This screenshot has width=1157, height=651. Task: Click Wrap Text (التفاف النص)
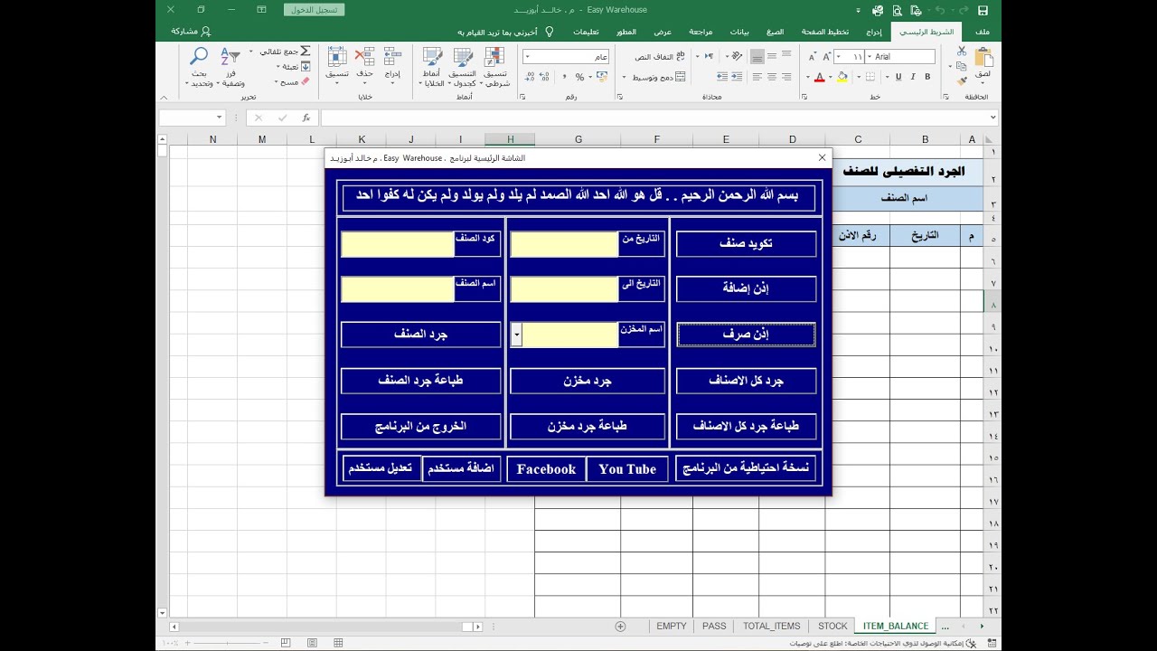(660, 56)
